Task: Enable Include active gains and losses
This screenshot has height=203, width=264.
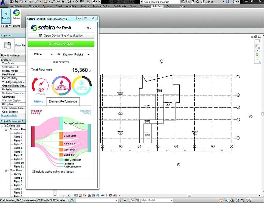Action: point(33,171)
